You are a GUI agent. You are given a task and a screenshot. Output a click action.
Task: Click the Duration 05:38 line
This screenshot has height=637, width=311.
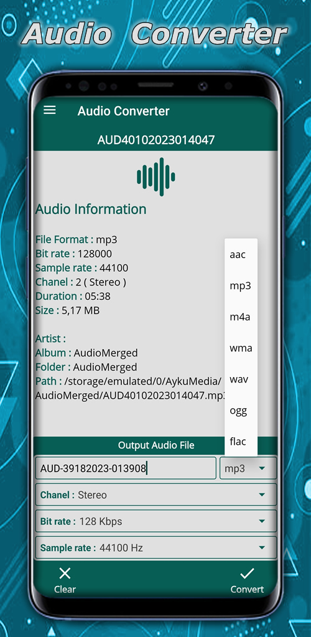click(73, 296)
